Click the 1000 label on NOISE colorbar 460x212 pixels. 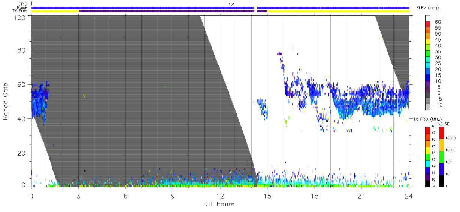click(450, 150)
